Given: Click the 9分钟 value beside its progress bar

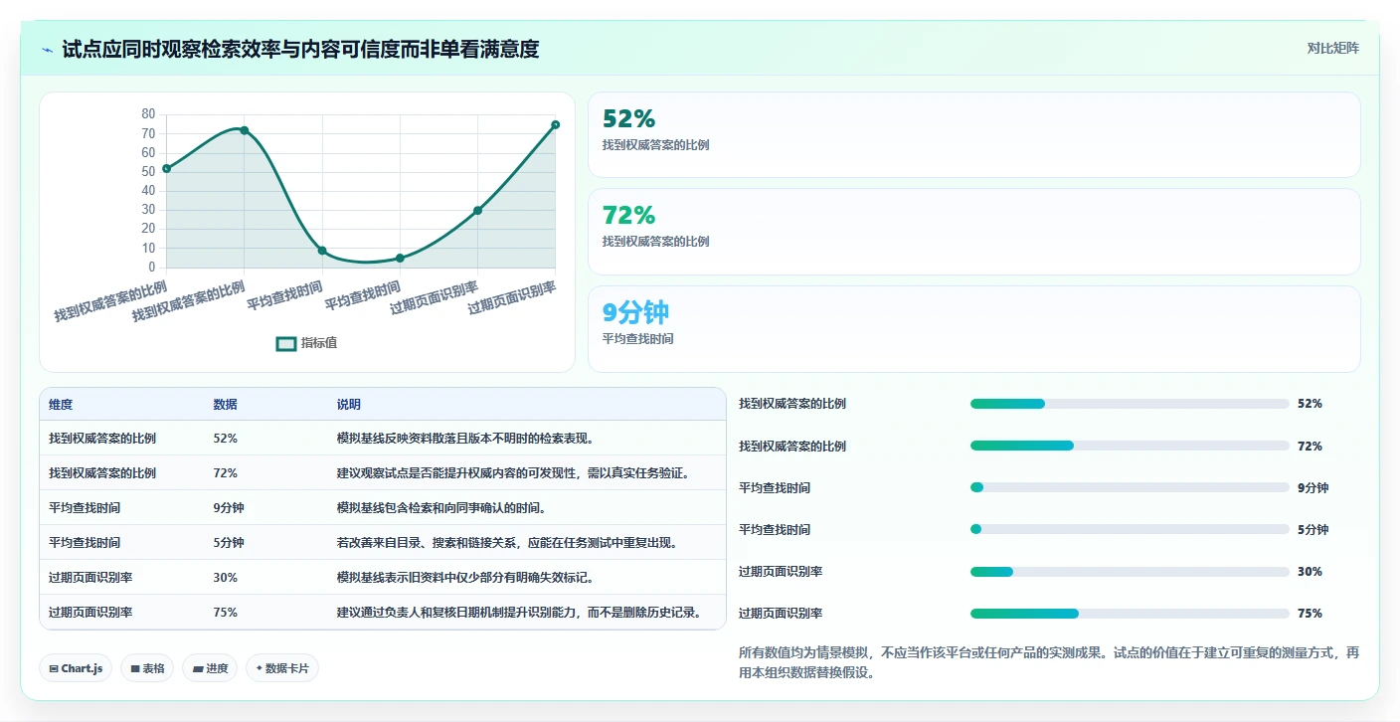Looking at the screenshot, I should point(1312,487).
